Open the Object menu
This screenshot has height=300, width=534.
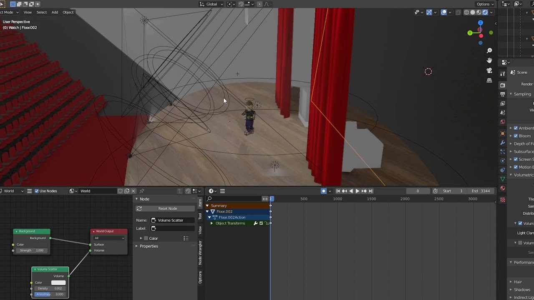click(68, 12)
